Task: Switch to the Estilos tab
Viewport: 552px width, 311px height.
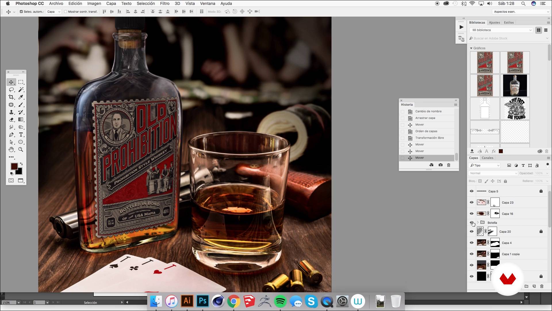Action: [509, 22]
